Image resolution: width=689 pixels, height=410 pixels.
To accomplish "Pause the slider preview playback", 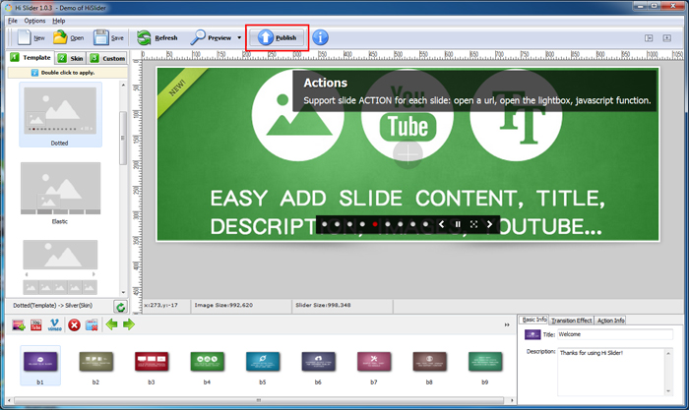I will [458, 224].
